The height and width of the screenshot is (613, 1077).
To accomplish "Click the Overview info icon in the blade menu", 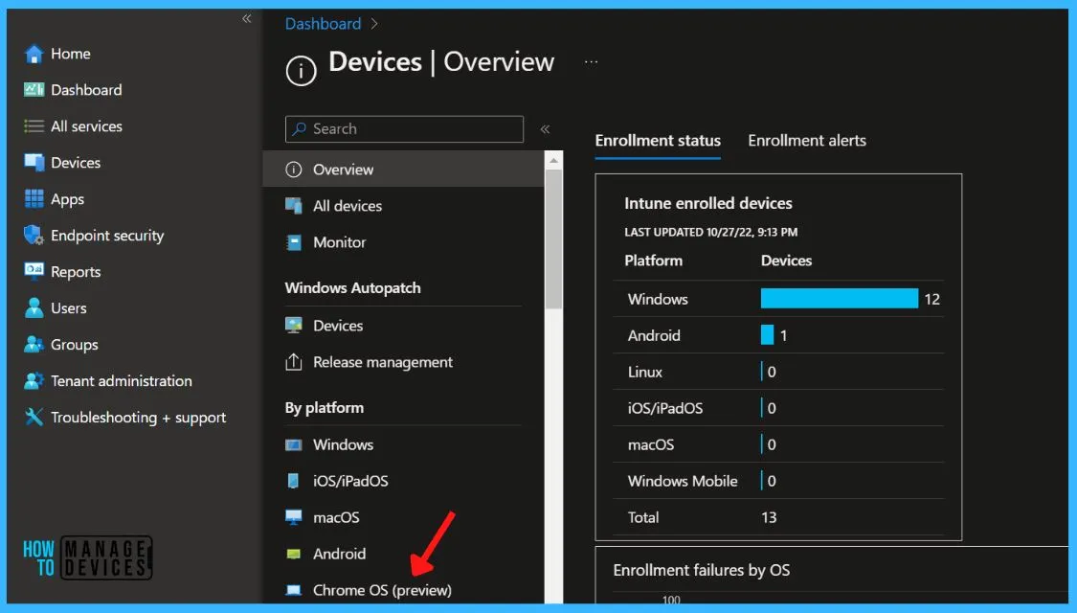I will pyautogui.click(x=293, y=170).
